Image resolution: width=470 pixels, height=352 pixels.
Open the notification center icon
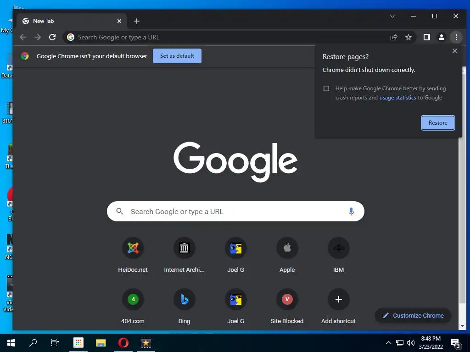pos(456,343)
